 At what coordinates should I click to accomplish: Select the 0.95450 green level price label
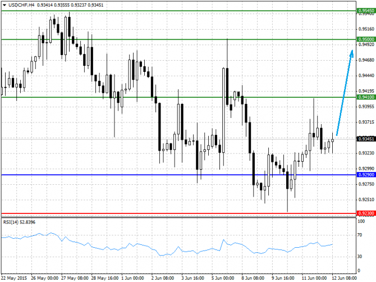[366, 11]
